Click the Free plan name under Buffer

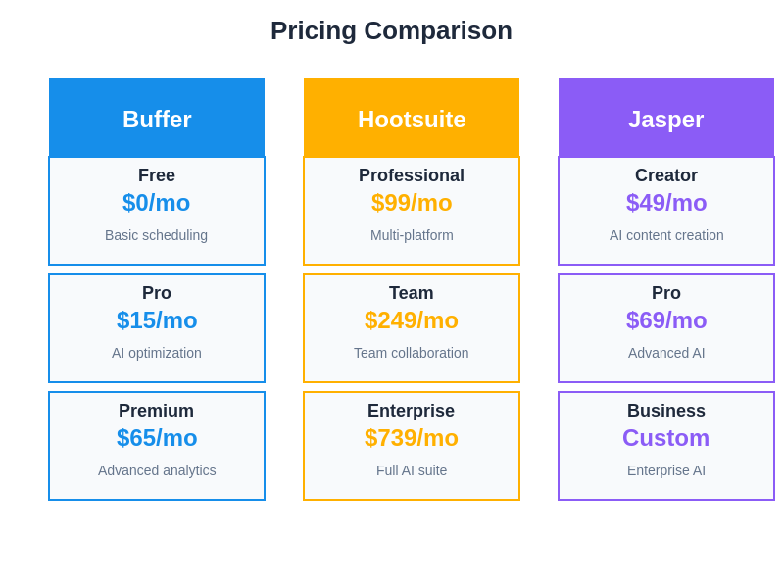pyautogui.click(x=157, y=175)
